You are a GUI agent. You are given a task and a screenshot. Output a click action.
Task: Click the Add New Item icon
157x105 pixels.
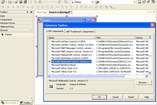click(x=10, y=2)
